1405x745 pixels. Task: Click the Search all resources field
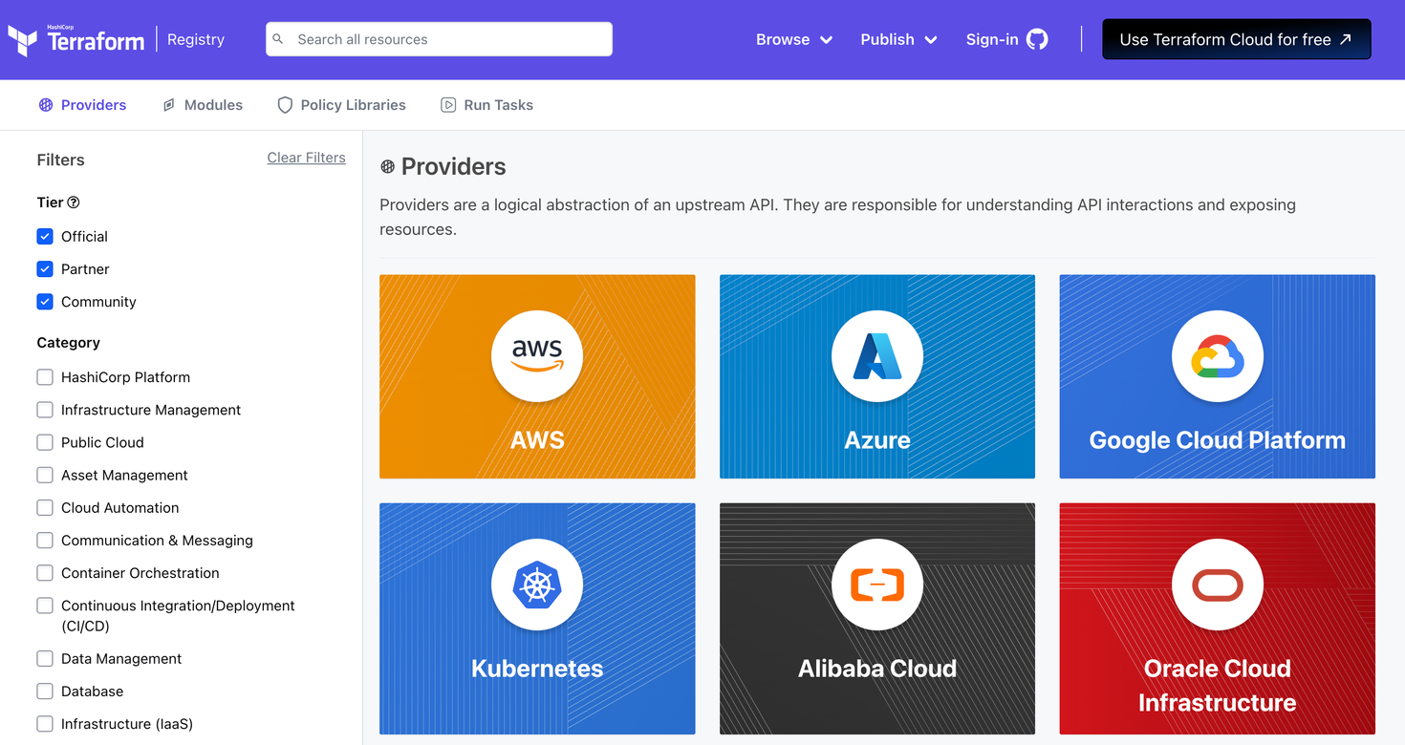click(439, 39)
